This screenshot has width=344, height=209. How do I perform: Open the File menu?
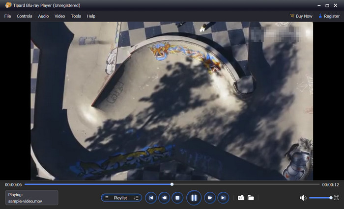click(x=7, y=16)
